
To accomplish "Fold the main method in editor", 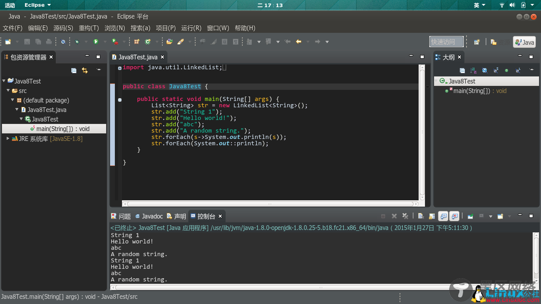I will pyautogui.click(x=120, y=100).
